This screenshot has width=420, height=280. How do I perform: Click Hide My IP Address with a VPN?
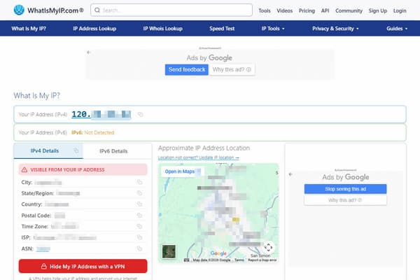click(83, 266)
